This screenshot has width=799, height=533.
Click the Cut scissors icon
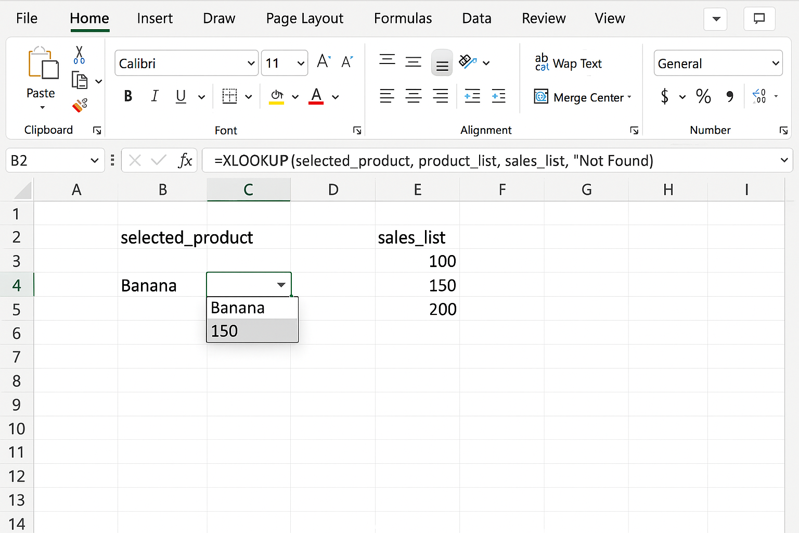click(x=79, y=55)
